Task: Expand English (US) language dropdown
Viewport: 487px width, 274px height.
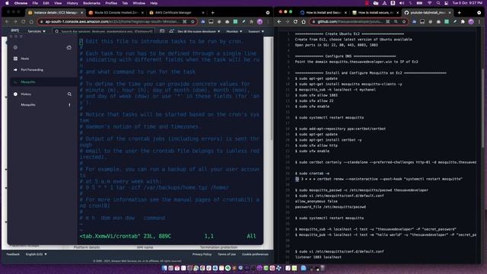Action: point(37,254)
